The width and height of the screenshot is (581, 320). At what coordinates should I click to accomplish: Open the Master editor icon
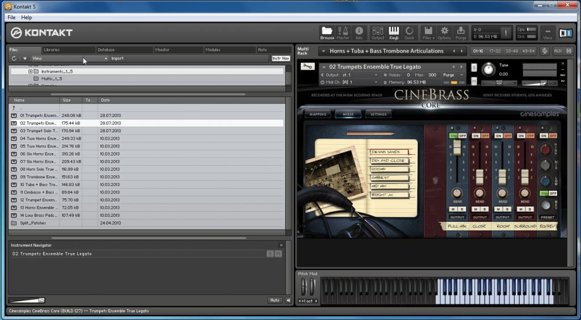pyautogui.click(x=343, y=32)
